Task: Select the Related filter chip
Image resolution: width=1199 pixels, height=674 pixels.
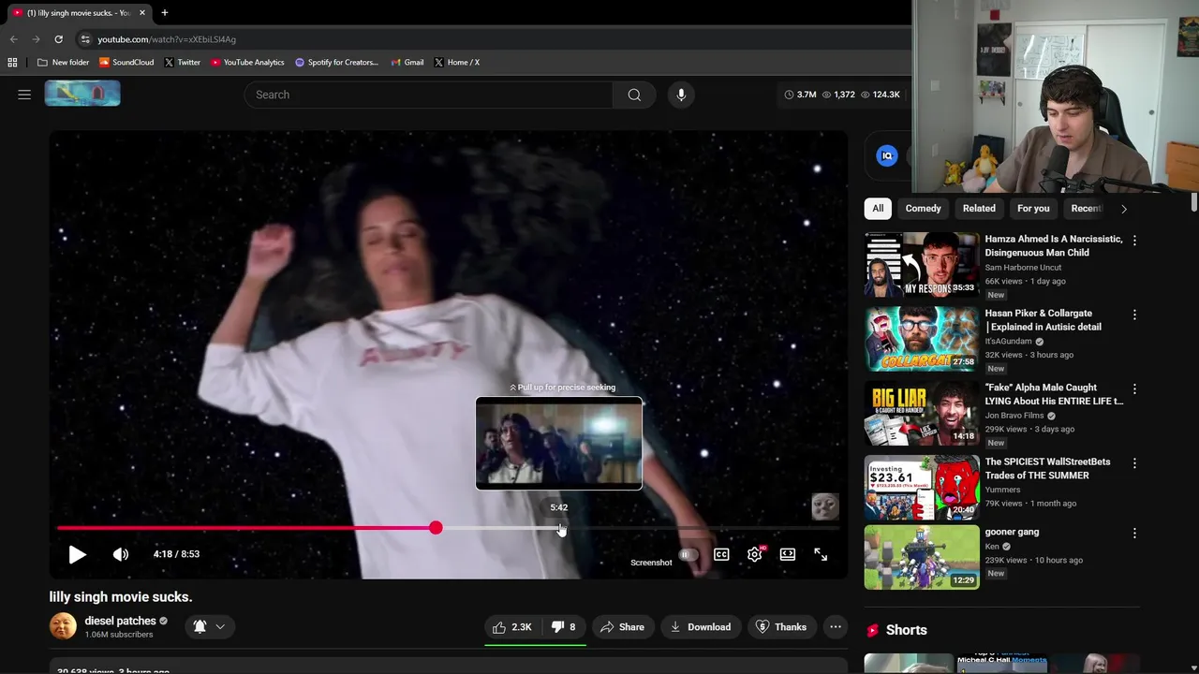Action: [x=979, y=209]
